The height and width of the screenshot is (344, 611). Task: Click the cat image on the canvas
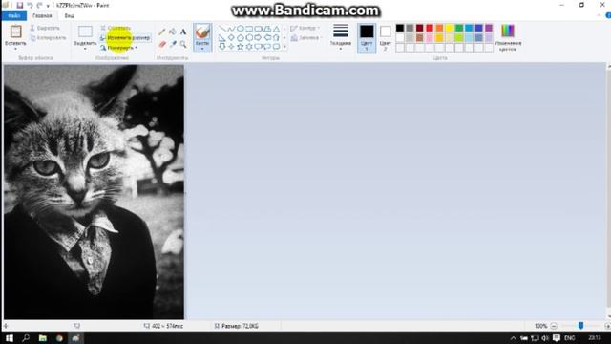tap(94, 192)
